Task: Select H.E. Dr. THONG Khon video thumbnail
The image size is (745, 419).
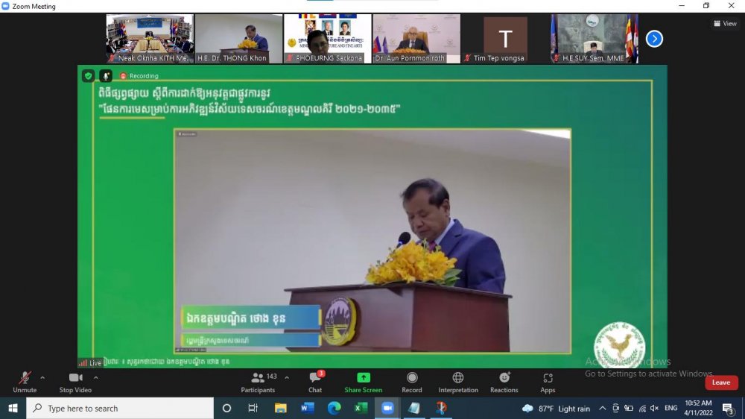Action: [238, 38]
